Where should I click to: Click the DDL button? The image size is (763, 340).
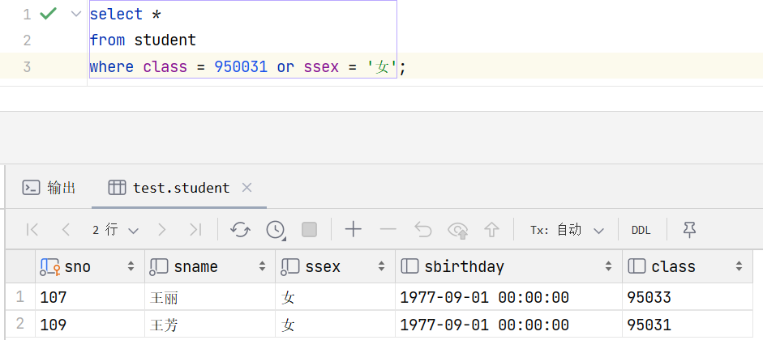click(641, 230)
